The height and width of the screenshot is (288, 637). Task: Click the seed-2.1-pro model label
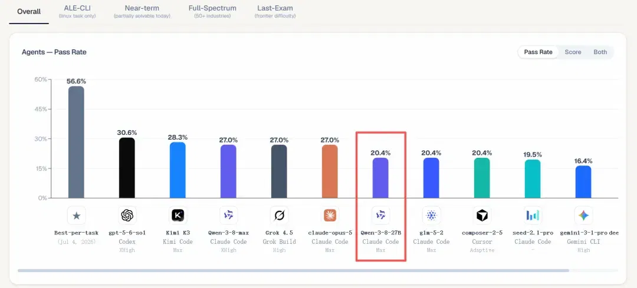click(533, 233)
